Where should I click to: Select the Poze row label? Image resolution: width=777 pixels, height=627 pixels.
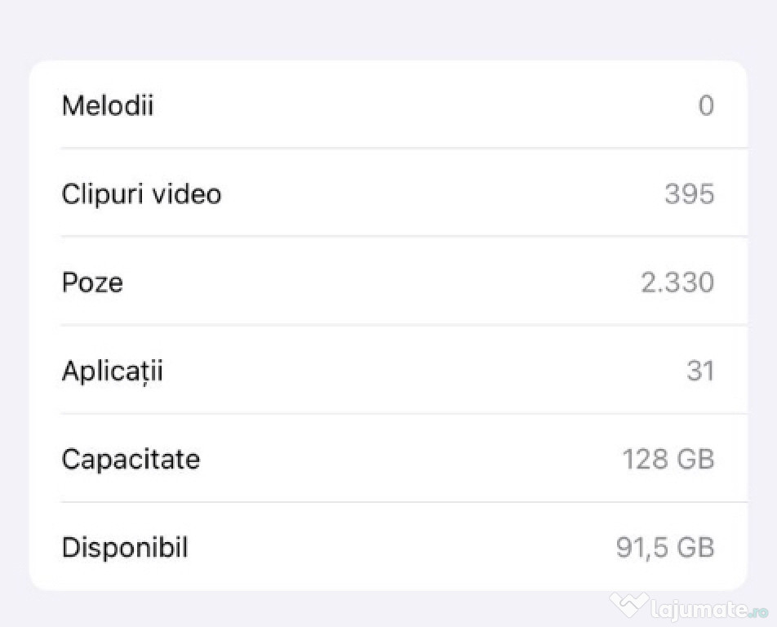tap(92, 282)
